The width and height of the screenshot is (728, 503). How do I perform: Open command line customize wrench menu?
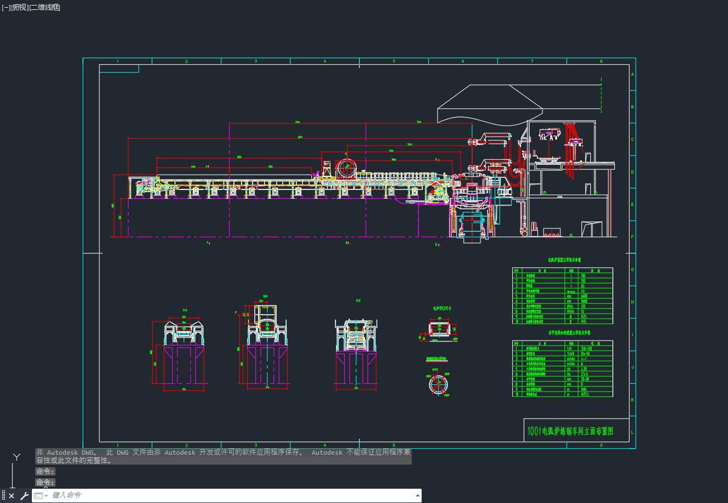(24, 496)
